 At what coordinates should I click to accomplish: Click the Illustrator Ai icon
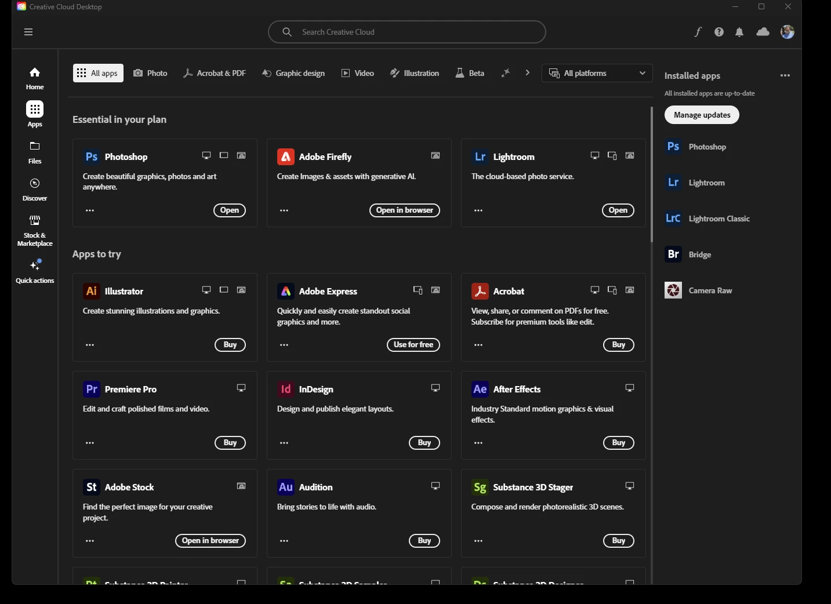click(92, 291)
